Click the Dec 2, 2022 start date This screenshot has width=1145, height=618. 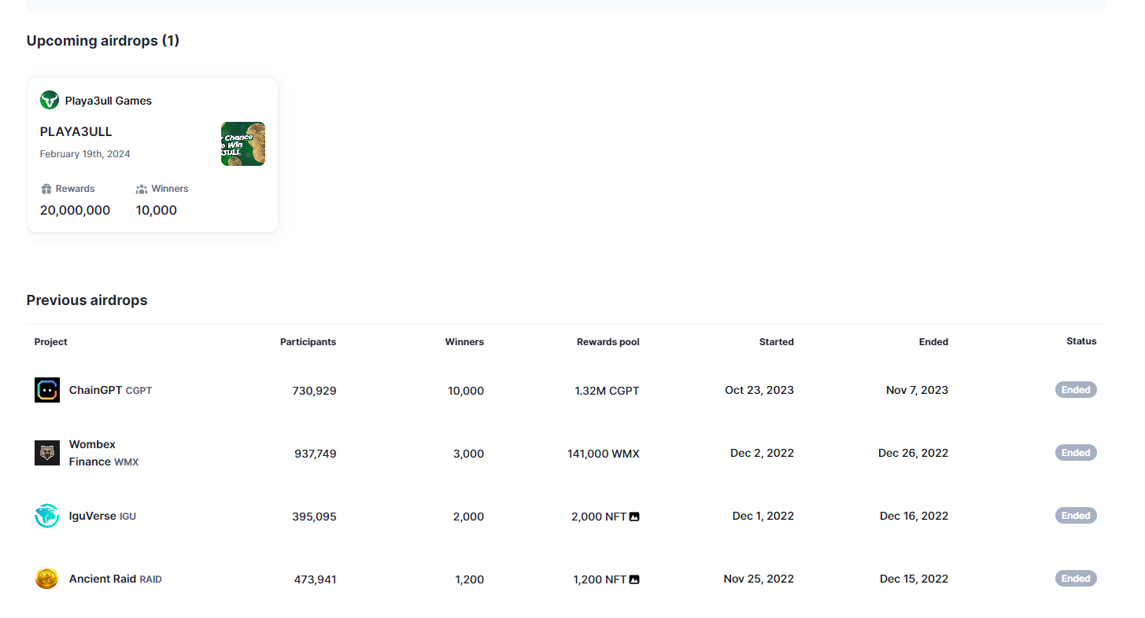pos(762,453)
